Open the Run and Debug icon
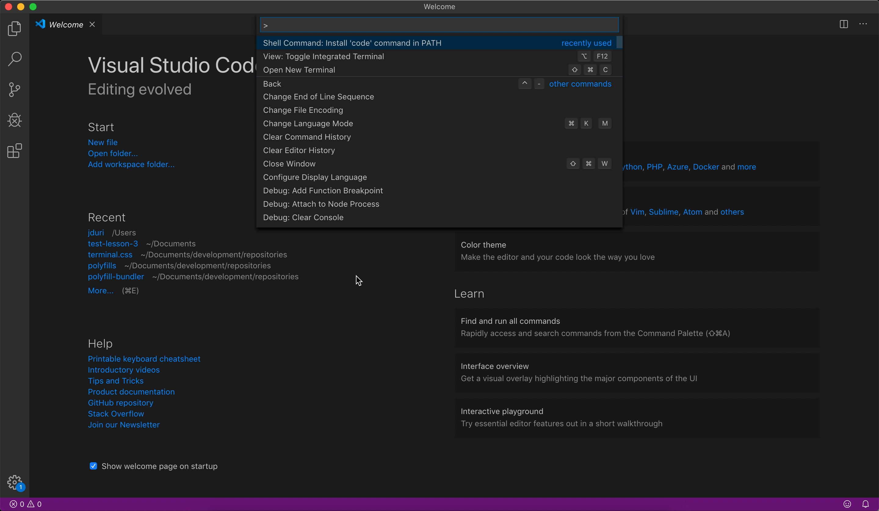Screen dimensions: 879x511 point(14,120)
